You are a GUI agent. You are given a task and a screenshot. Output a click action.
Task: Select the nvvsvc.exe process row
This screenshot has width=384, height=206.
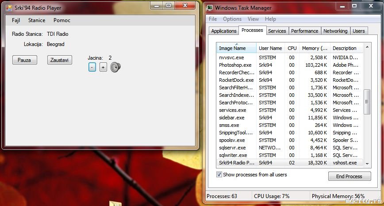(290, 57)
